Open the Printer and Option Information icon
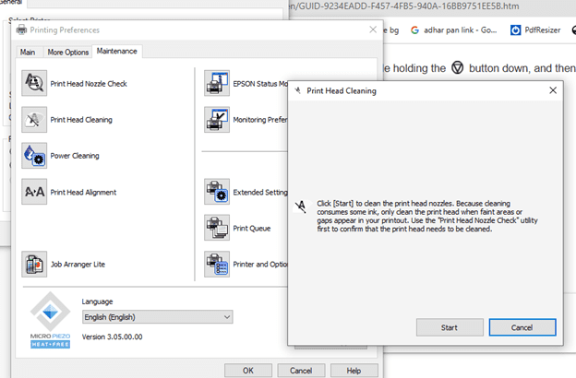 pos(217,264)
